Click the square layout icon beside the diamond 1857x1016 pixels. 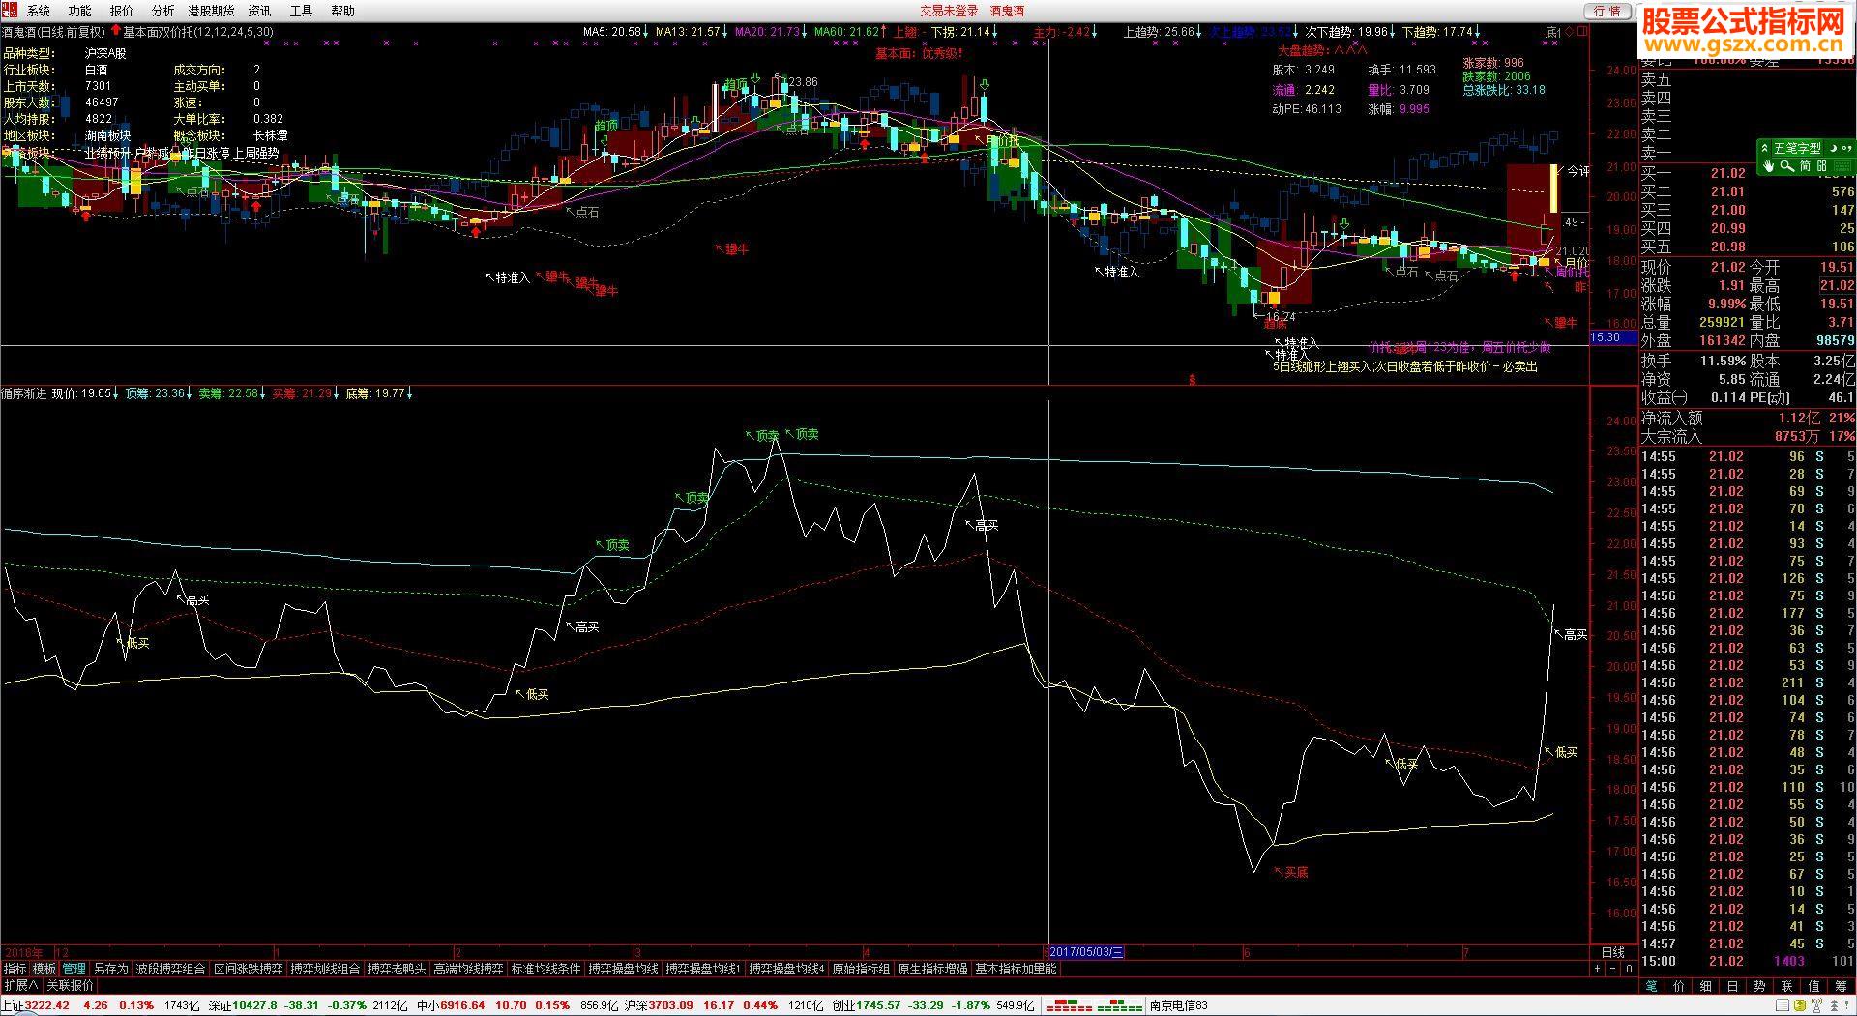[1582, 32]
